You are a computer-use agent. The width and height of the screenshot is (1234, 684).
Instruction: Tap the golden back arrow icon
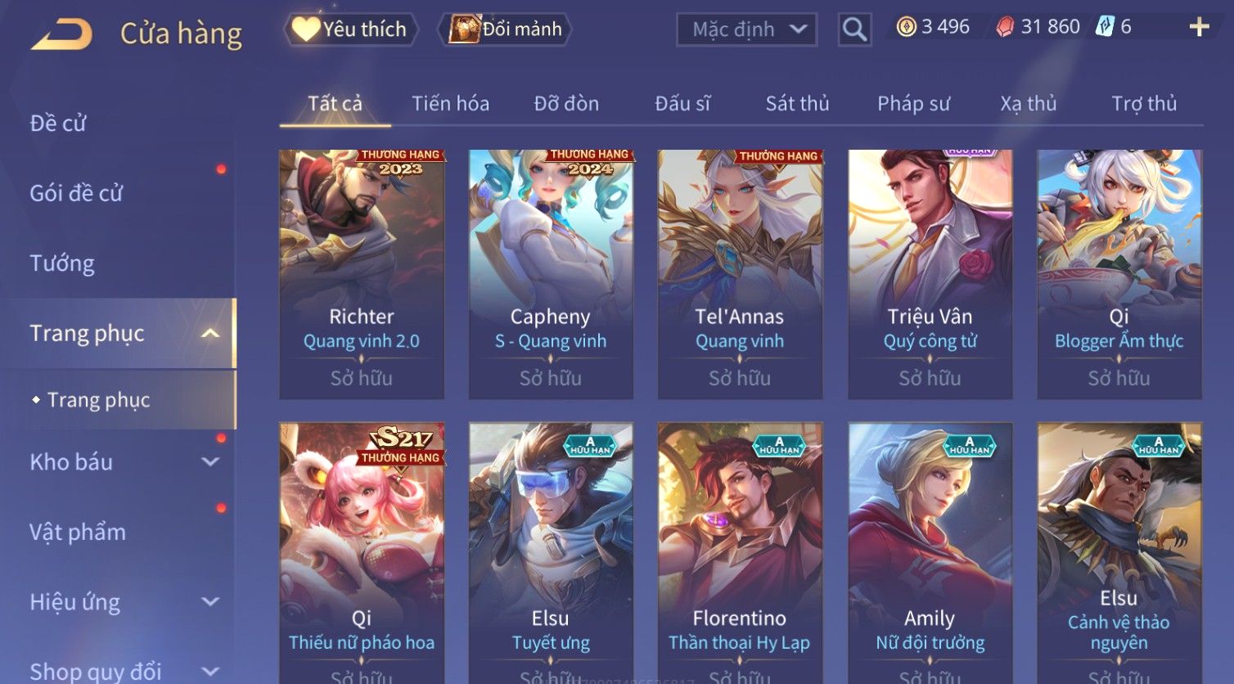(x=61, y=34)
